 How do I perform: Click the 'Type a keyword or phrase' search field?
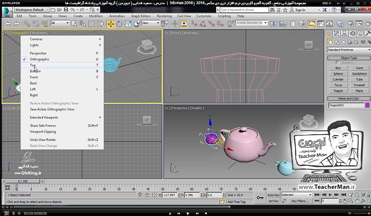(x=244, y=10)
